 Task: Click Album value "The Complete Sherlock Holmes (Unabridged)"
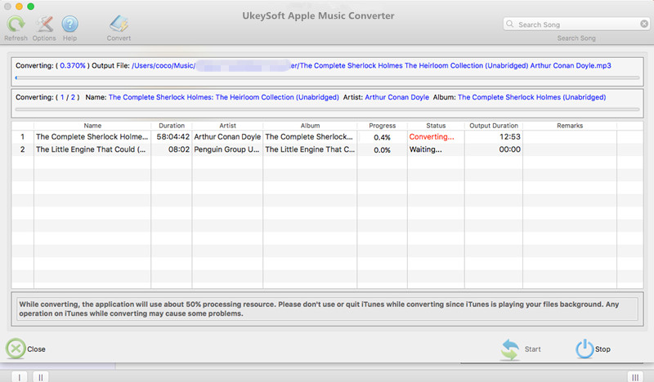coord(532,97)
